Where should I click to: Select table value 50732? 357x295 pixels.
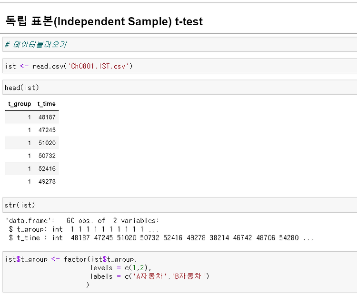coord(47,156)
